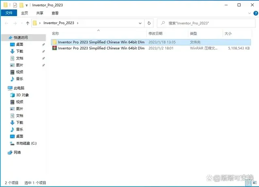Click the properties quick access icon
This screenshot has width=259, height=187.
(15, 5)
